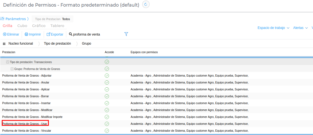Viewport: 313px width, 135px height.
Task: Click the Imprimir printer icon
Action: coord(26,34)
